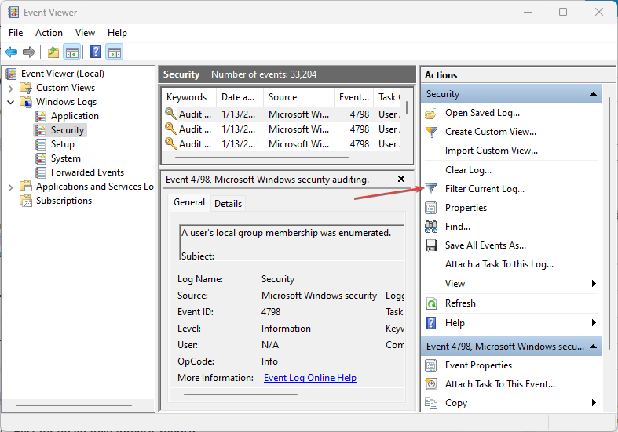Image resolution: width=618 pixels, height=432 pixels.
Task: Click the Find binoculars icon
Action: click(431, 227)
